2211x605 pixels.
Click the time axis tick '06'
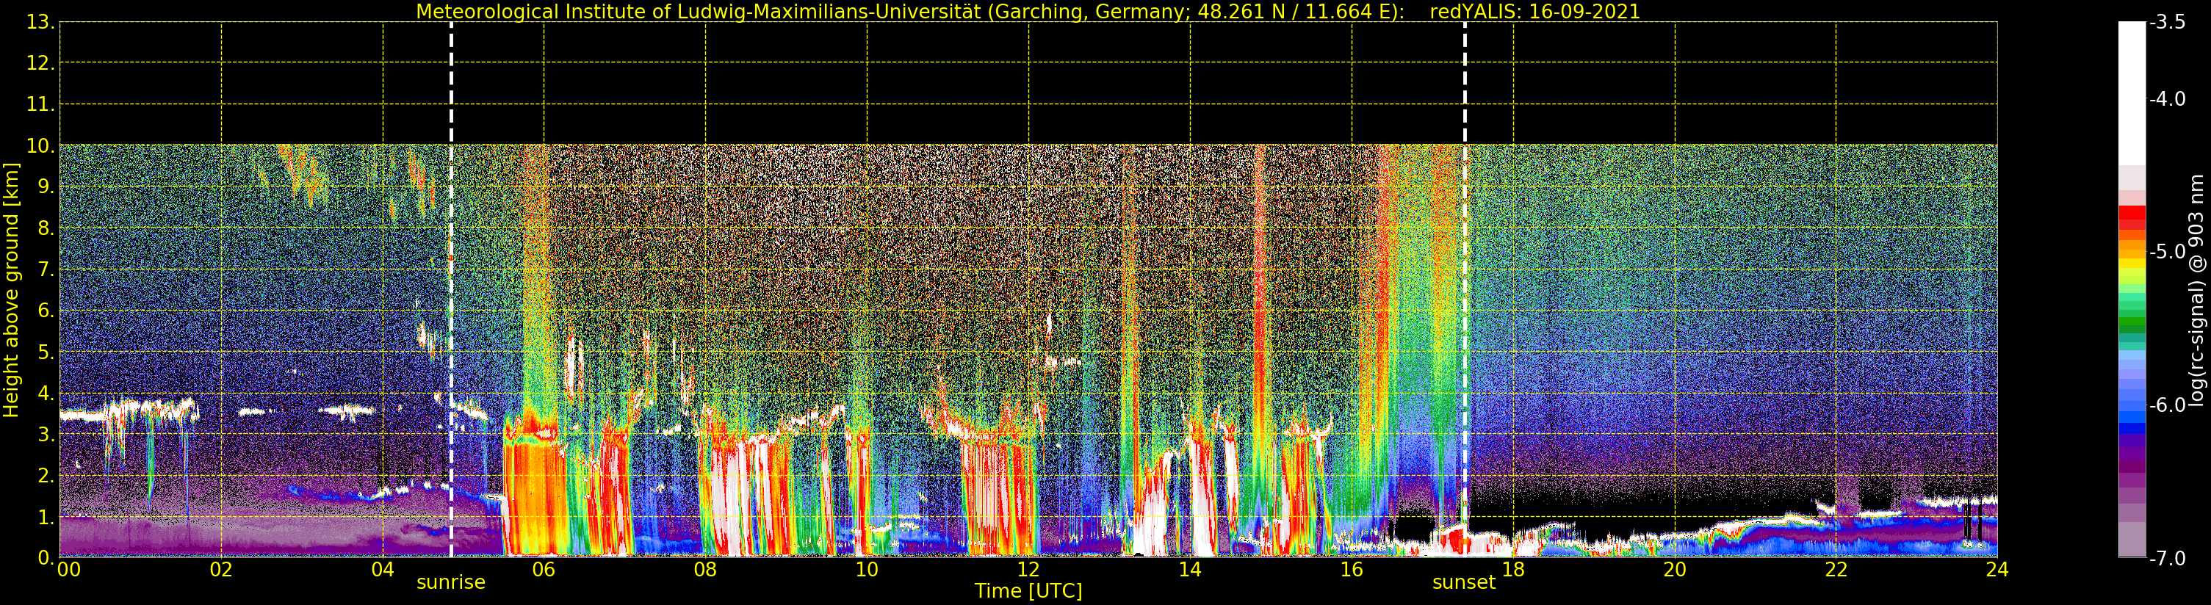[544, 570]
